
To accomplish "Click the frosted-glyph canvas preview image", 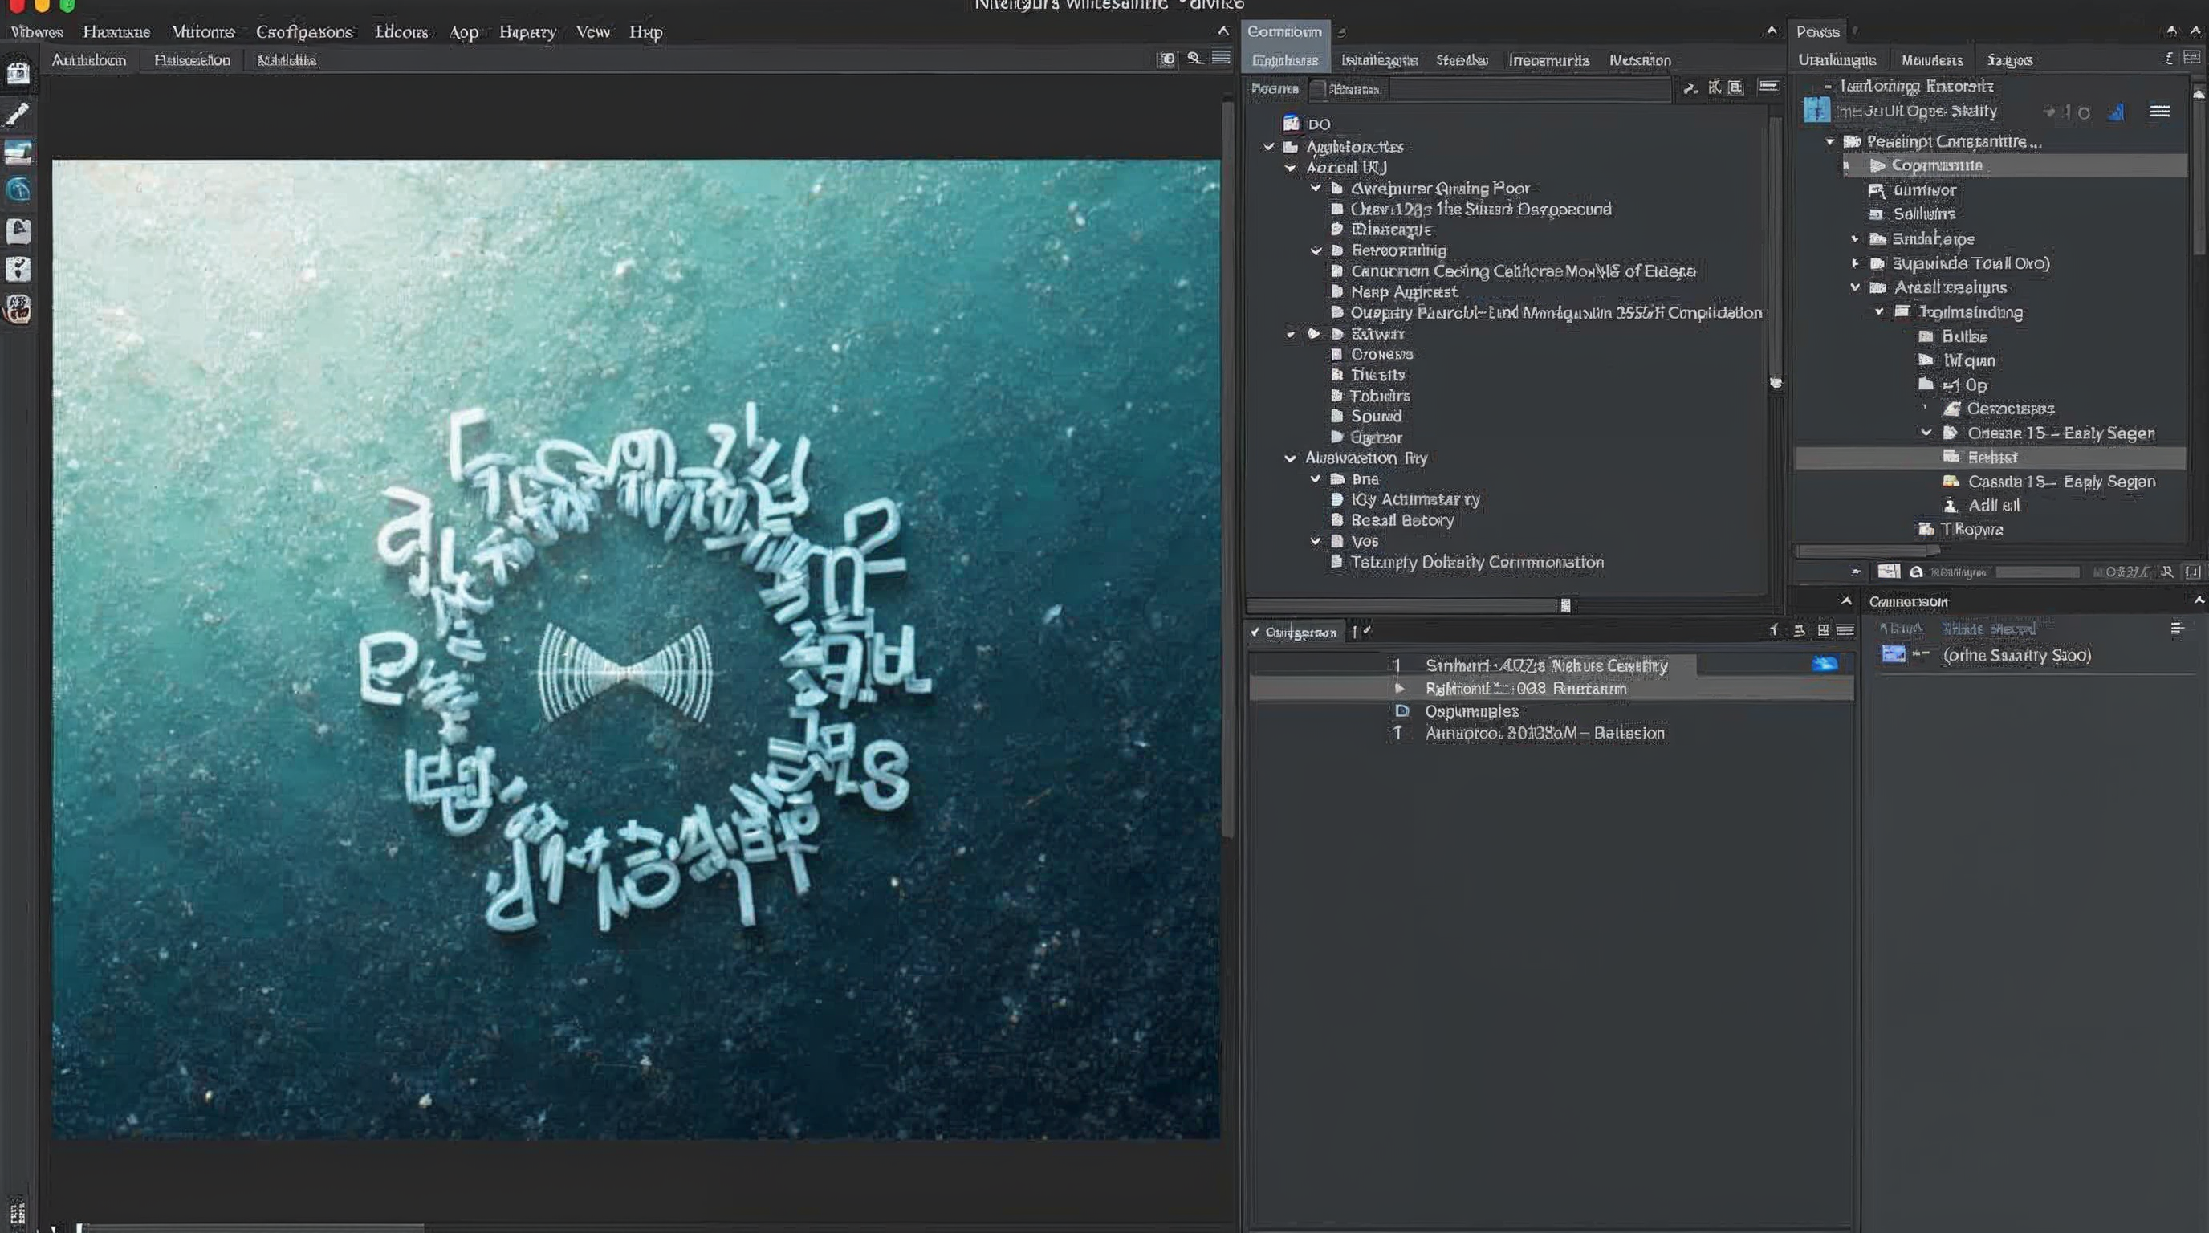I will point(637,649).
